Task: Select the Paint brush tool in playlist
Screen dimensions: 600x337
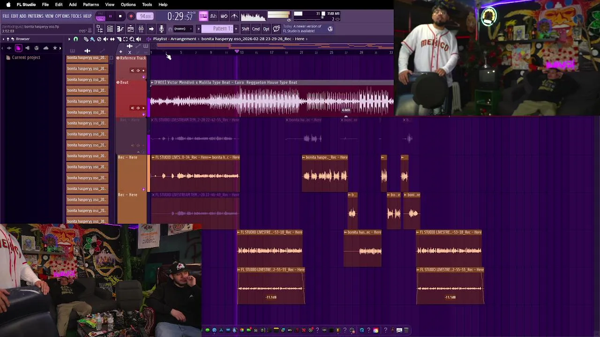Action: pos(92,39)
